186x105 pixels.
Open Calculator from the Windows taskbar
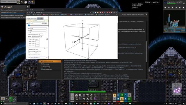(x=91, y=104)
